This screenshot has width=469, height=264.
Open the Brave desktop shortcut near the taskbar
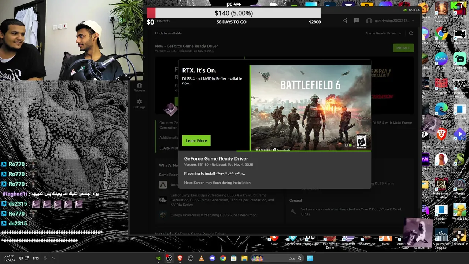(x=274, y=241)
